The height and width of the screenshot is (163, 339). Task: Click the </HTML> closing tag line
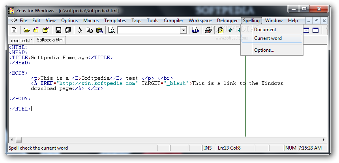pos(20,109)
